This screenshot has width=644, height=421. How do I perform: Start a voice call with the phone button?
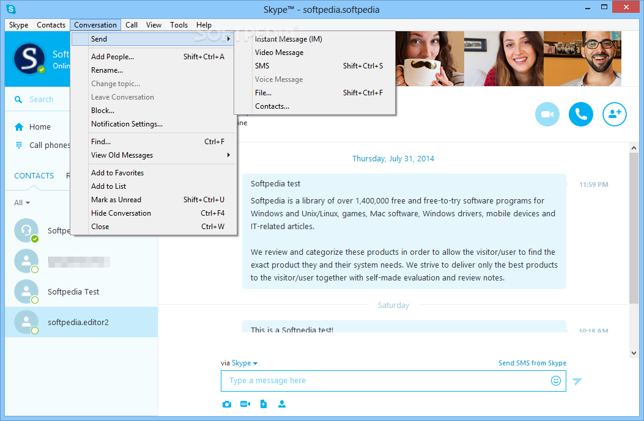[x=581, y=114]
